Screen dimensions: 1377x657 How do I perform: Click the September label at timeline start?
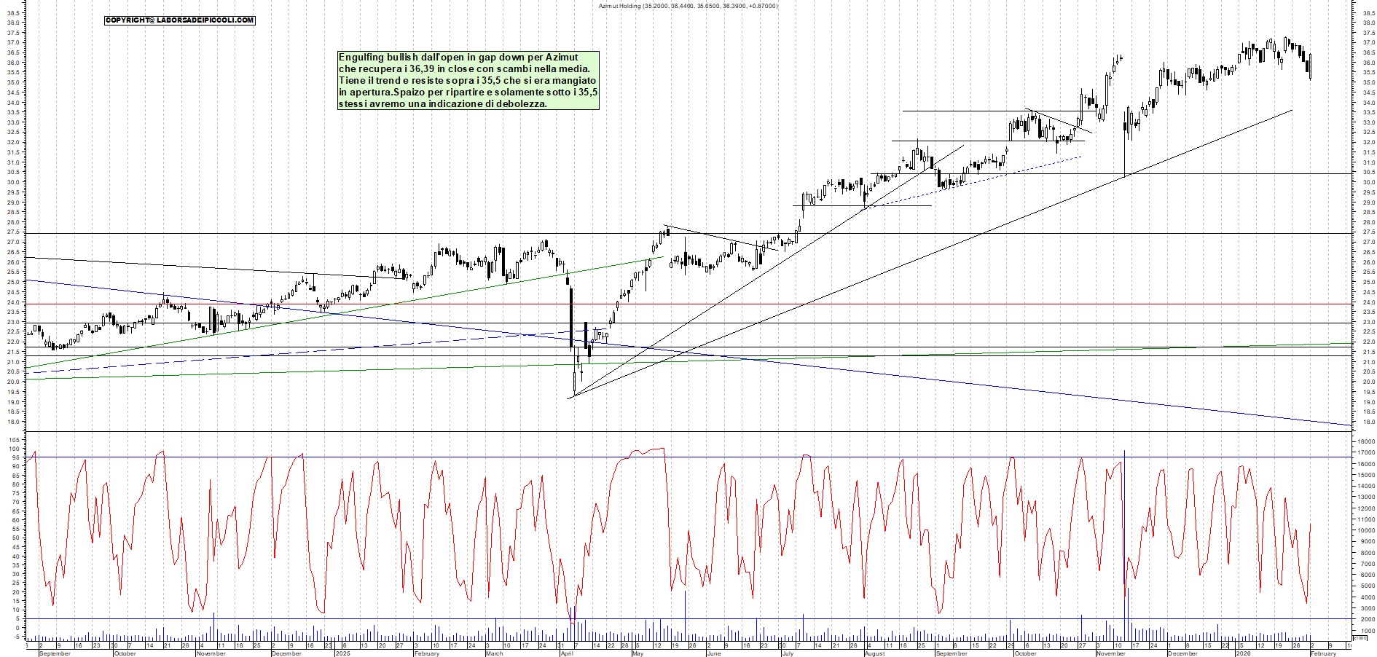click(55, 653)
